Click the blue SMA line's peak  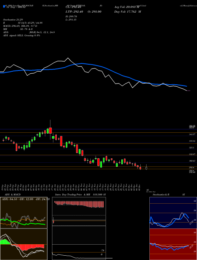click(82, 63)
